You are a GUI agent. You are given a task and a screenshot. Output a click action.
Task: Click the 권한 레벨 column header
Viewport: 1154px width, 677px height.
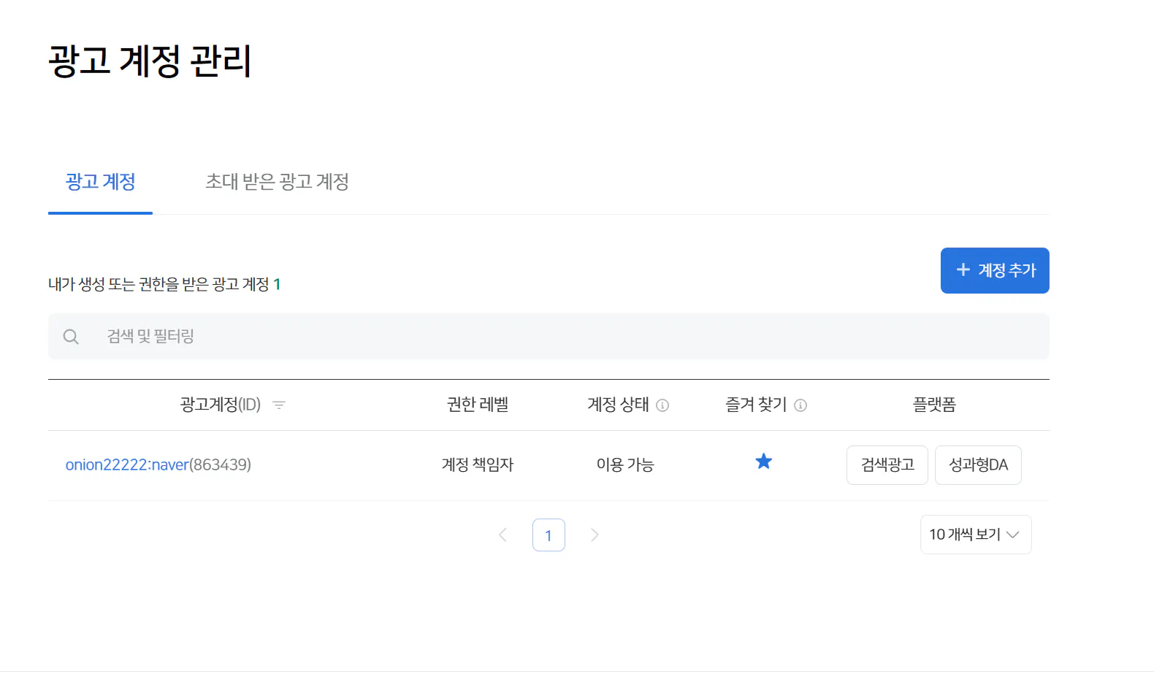(478, 405)
